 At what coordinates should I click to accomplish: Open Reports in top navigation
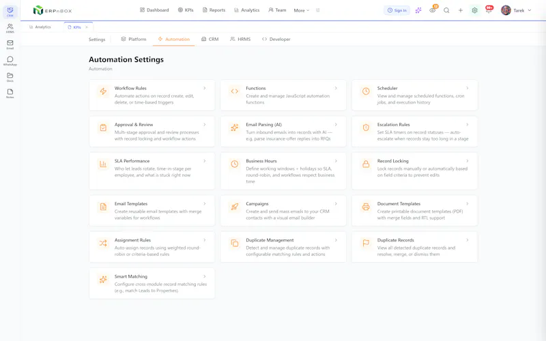tap(214, 10)
